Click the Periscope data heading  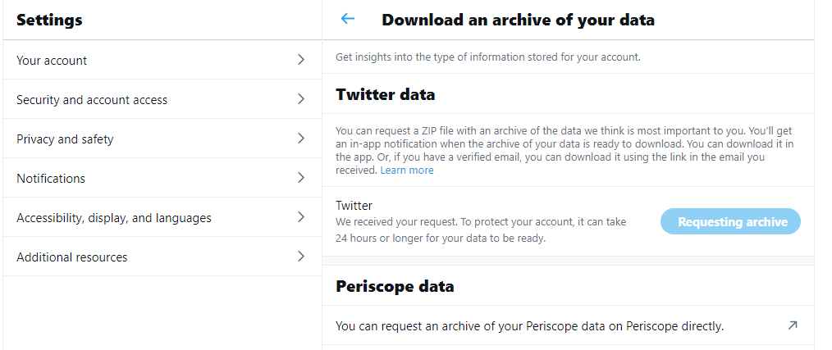click(x=395, y=286)
